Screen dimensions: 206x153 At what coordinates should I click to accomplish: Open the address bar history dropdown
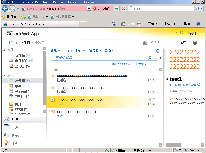click(89, 9)
